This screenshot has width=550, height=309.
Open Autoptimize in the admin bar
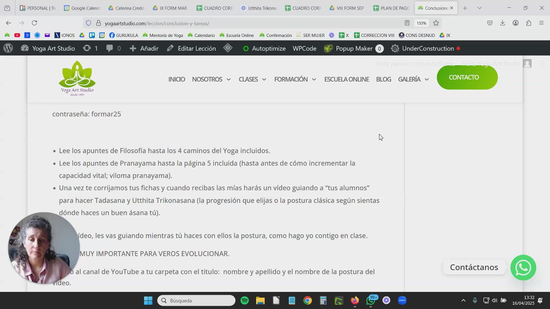click(x=264, y=48)
